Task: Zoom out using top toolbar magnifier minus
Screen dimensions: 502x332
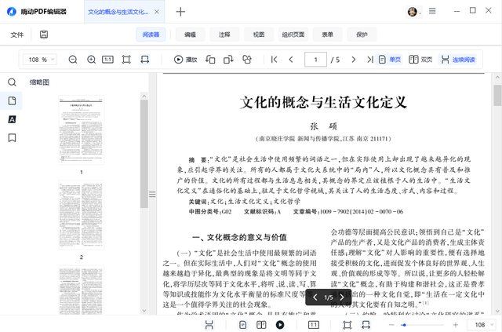Action: pyautogui.click(x=73, y=60)
